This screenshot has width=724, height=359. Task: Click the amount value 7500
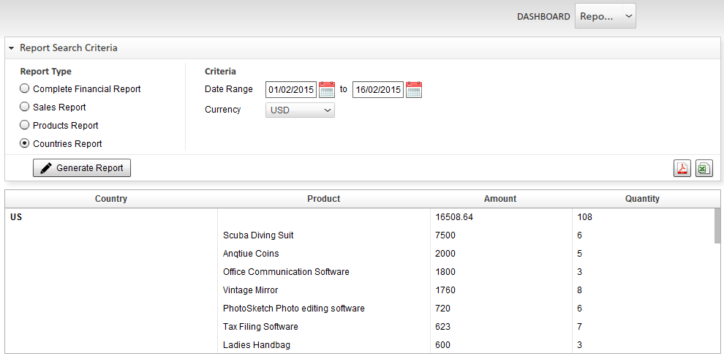[445, 235]
